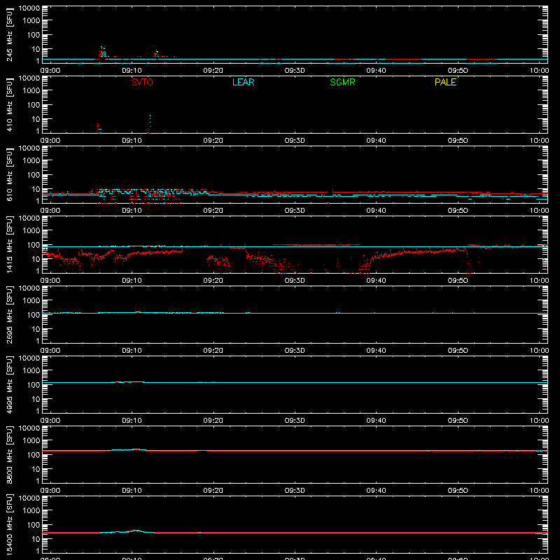Click the red SVTO station legend label
The height and width of the screenshot is (560, 560).
142,82
